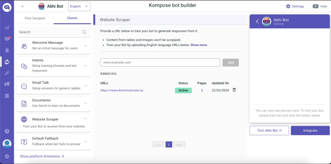Open the help question mark sidebar icon
The width and height of the screenshot is (331, 164).
coord(7,131)
